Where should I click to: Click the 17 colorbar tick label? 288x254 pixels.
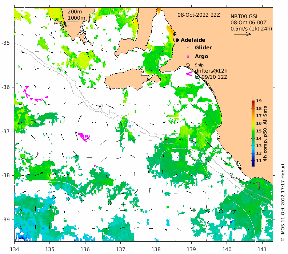(x=259, y=116)
